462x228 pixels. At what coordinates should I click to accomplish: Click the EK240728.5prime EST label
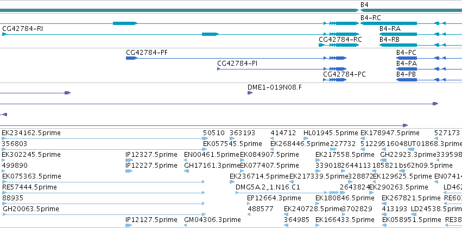click(x=313, y=209)
